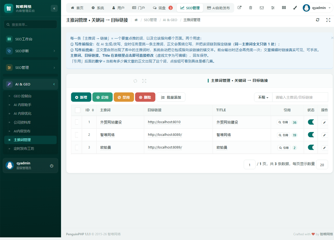Open 引用 list for 外贸网站建设
Viewport: 334px width, 240px height.
284,122
